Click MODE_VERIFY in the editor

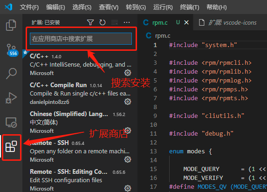coord(203,178)
